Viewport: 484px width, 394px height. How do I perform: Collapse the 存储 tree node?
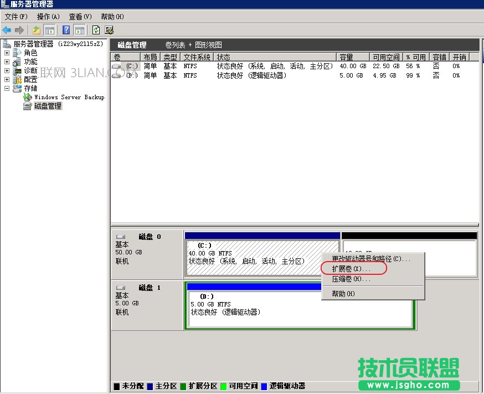(6, 88)
